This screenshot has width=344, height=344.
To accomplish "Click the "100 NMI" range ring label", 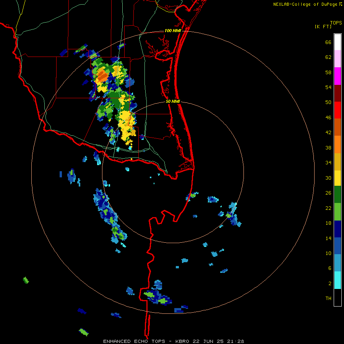I will click(x=173, y=31).
